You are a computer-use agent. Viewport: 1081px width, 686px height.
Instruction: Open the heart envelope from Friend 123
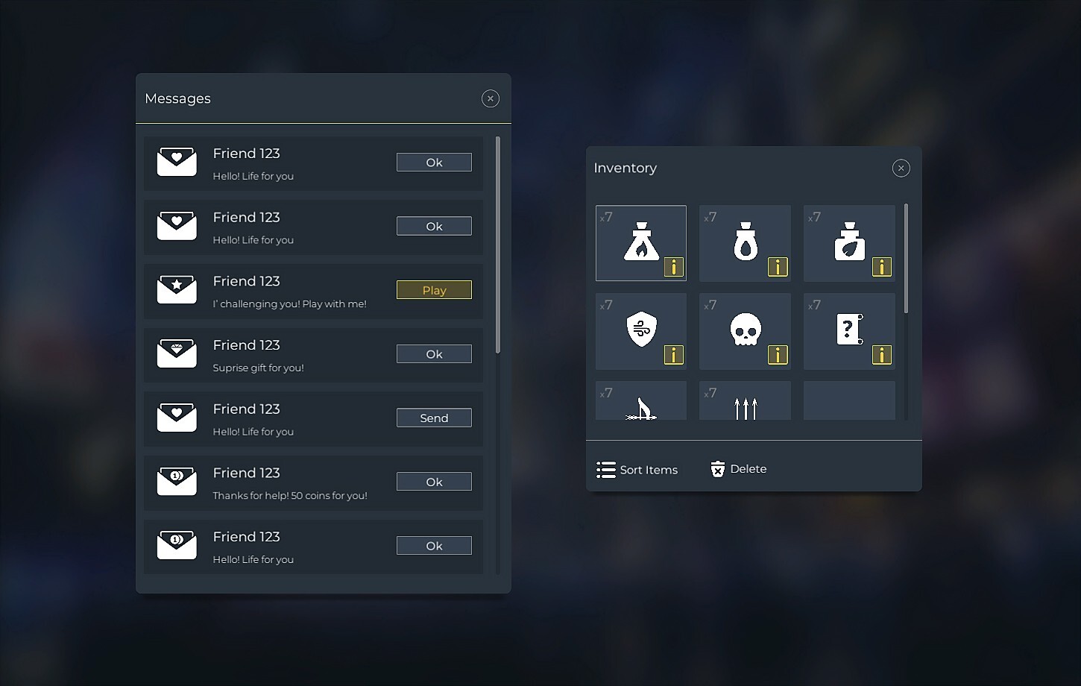pos(177,162)
